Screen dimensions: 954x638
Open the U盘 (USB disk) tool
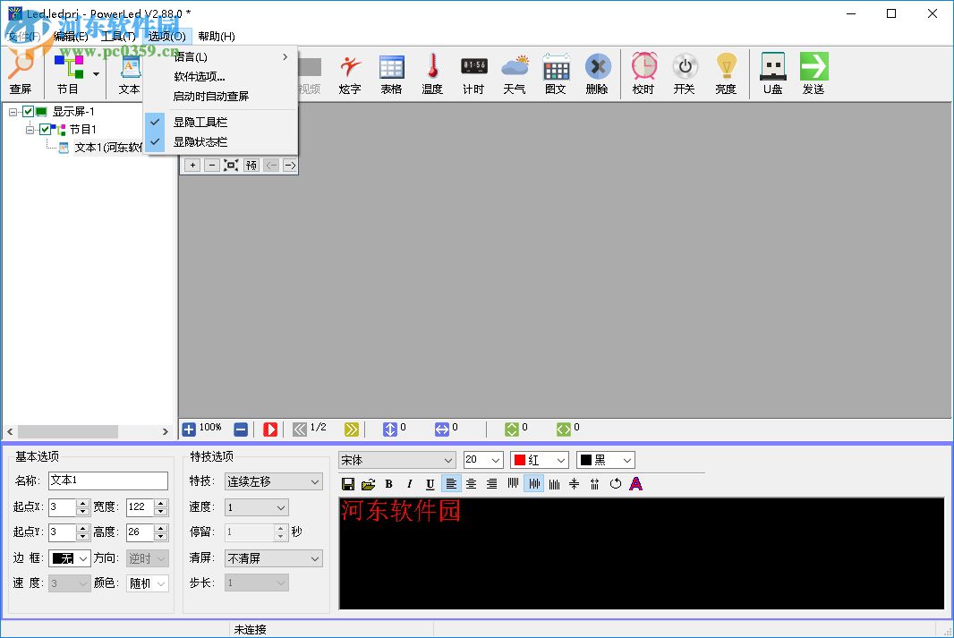[x=771, y=72]
